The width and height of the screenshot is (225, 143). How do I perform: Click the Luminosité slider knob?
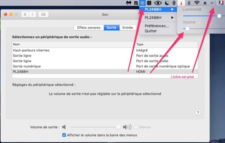tap(219, 16)
